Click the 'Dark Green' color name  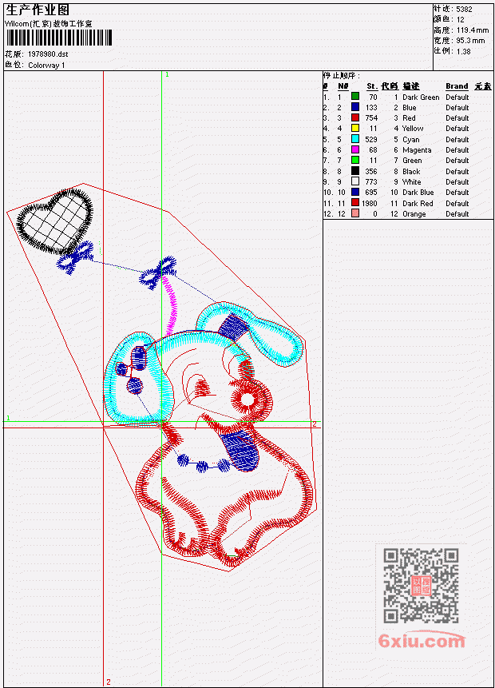(421, 97)
